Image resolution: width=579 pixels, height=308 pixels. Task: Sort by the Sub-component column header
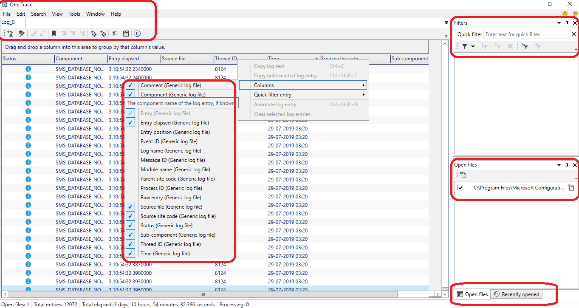[410, 59]
